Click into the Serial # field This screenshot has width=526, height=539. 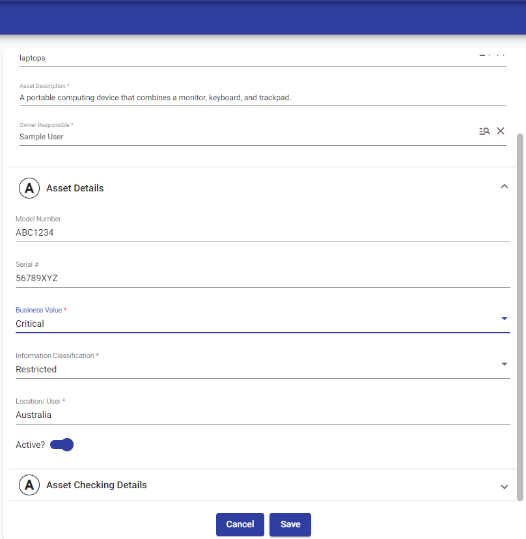260,278
